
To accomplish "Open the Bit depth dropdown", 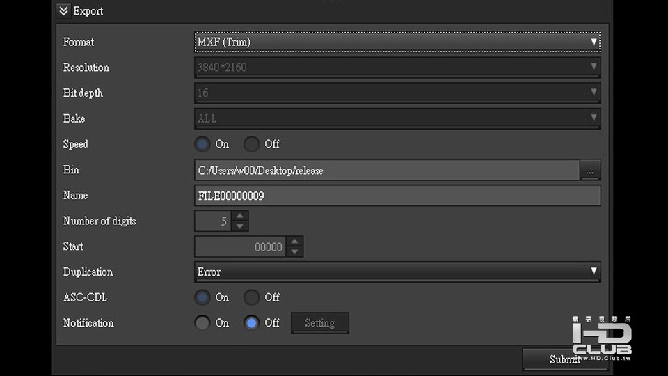I will (x=397, y=93).
